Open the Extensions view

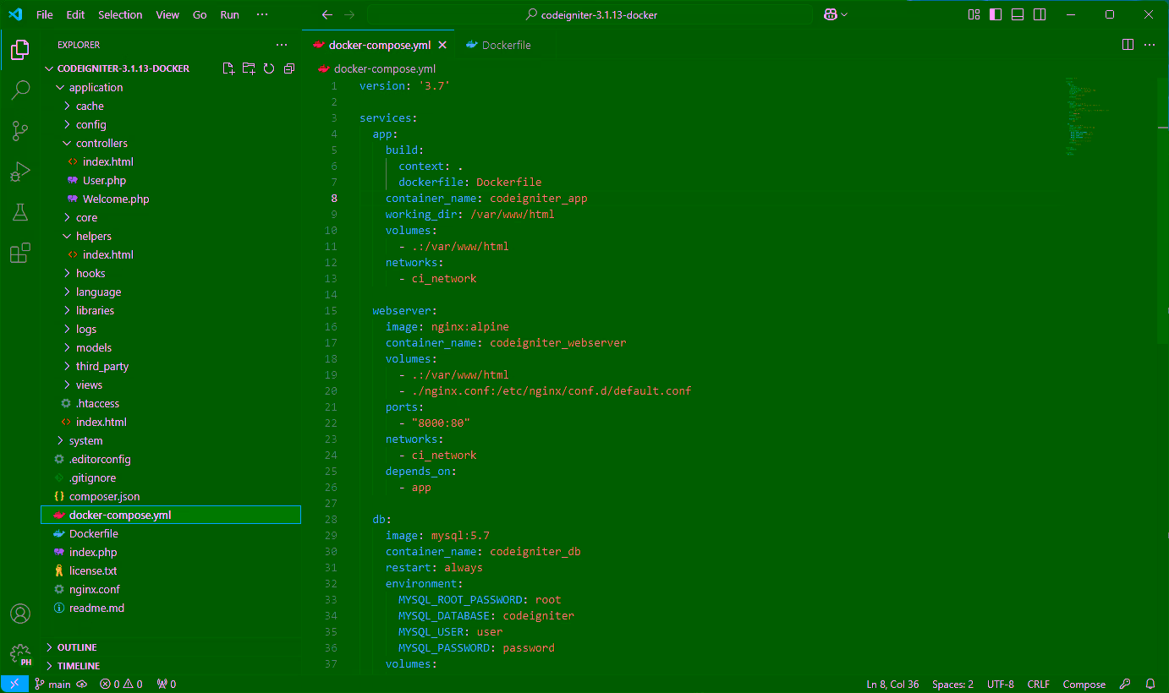pyautogui.click(x=20, y=254)
